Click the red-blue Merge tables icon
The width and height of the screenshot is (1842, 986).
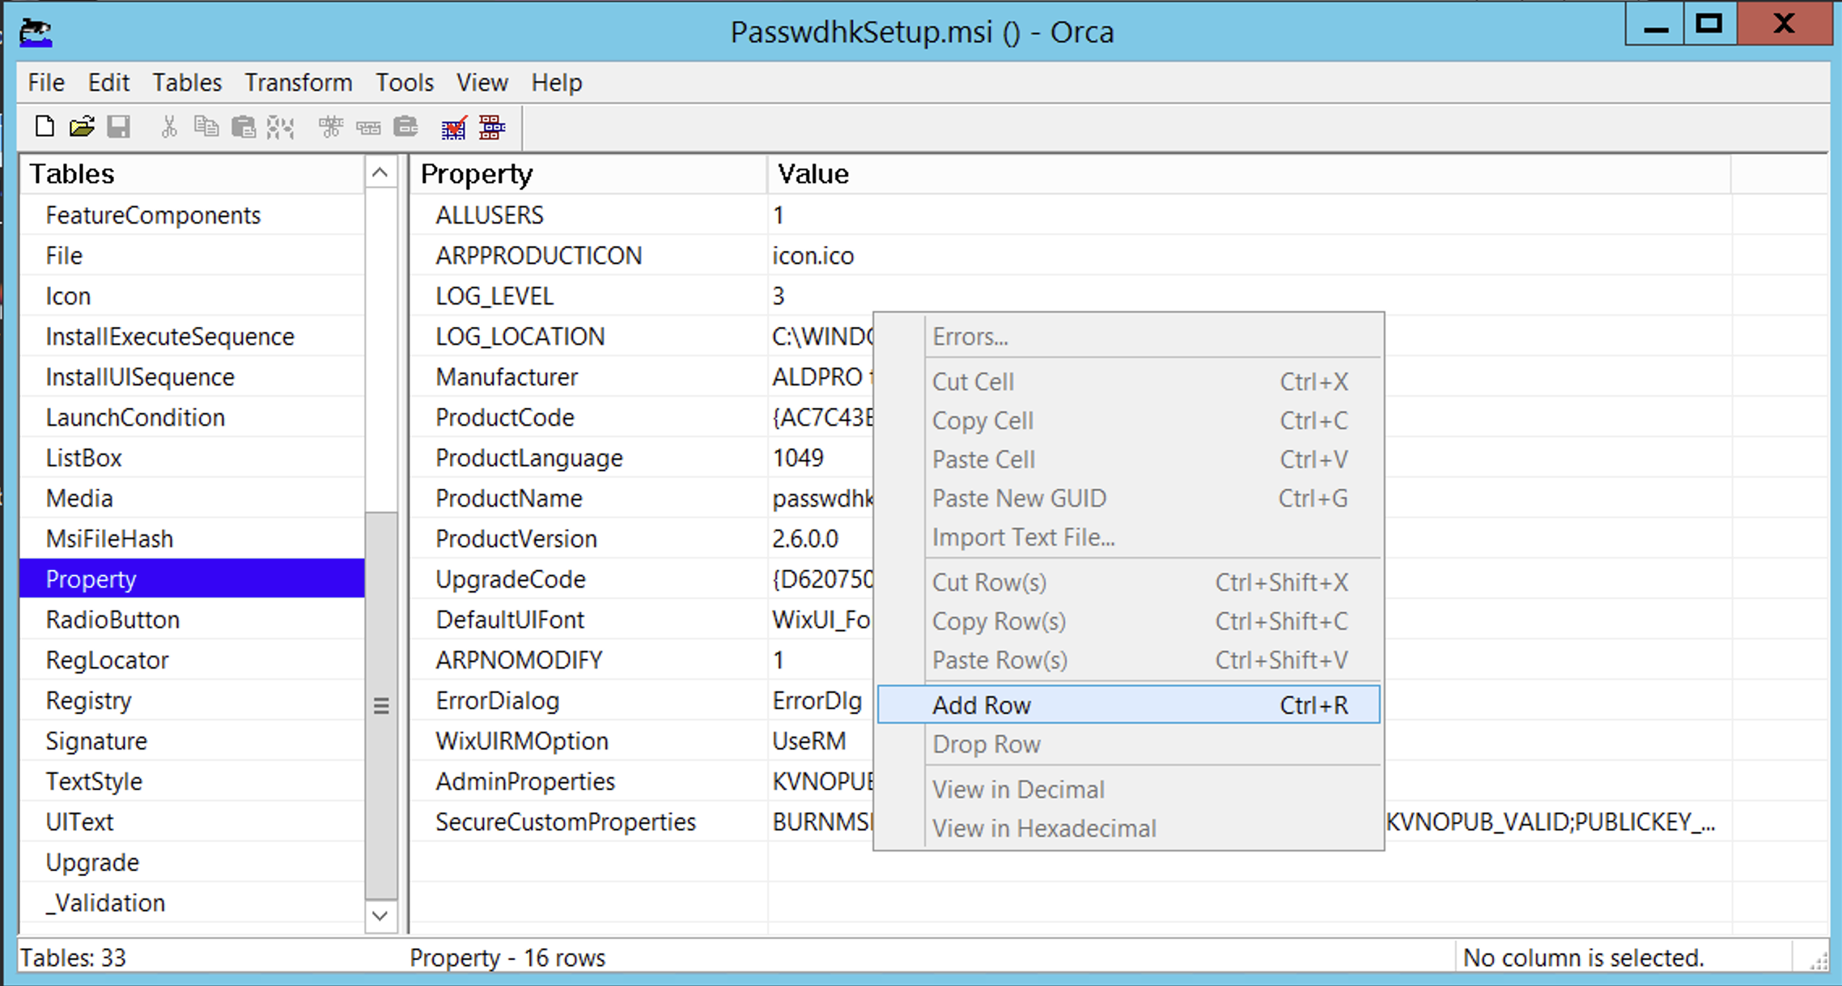point(492,127)
